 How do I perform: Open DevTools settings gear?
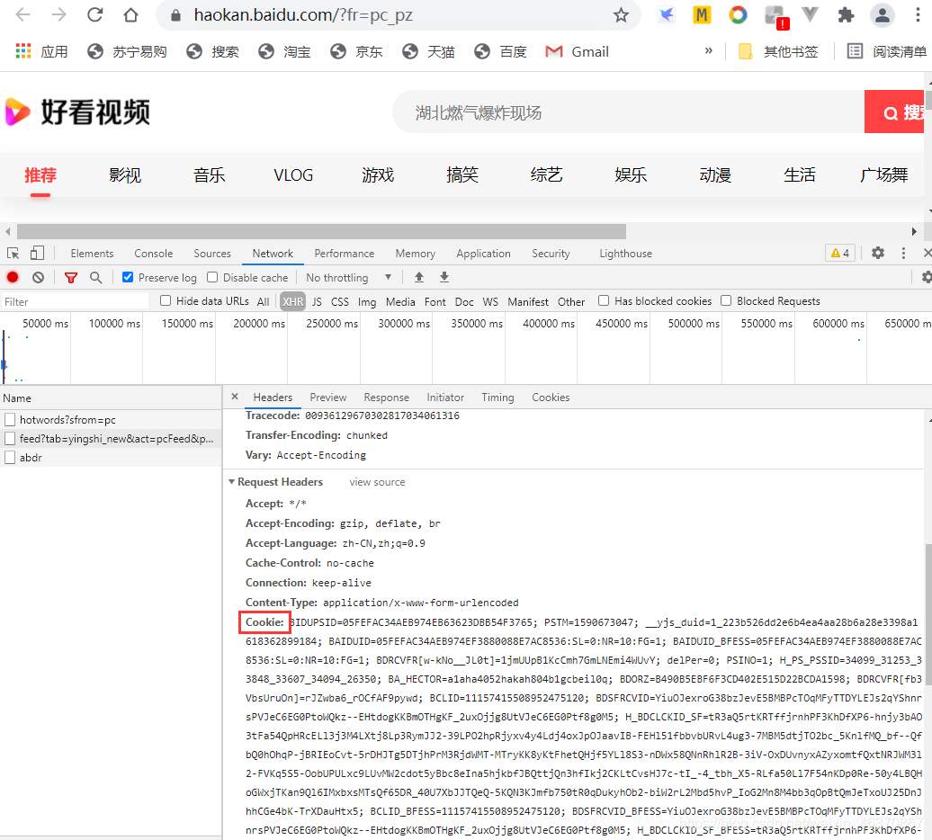click(x=878, y=253)
